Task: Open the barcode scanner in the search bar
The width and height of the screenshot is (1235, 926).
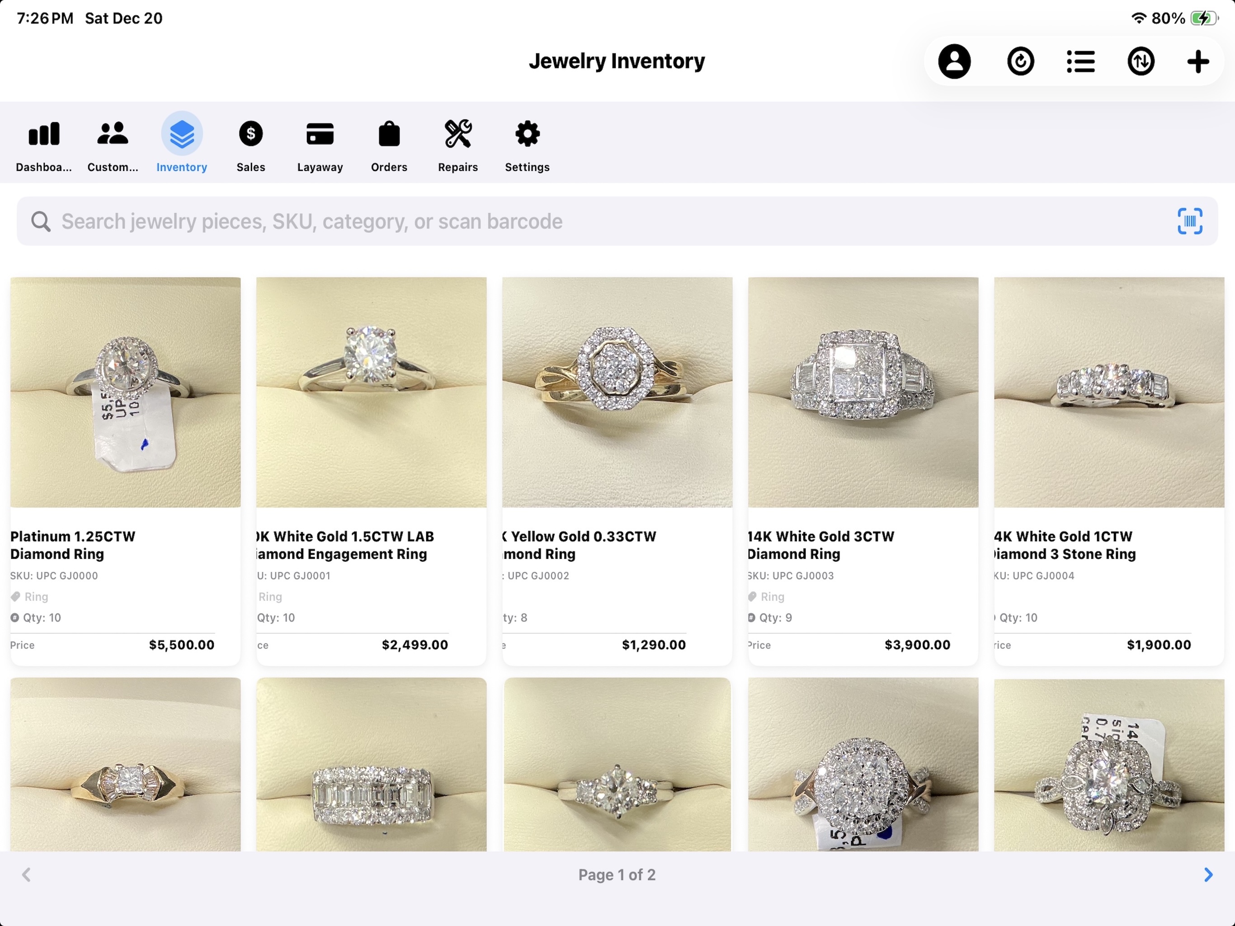Action: [x=1190, y=221]
